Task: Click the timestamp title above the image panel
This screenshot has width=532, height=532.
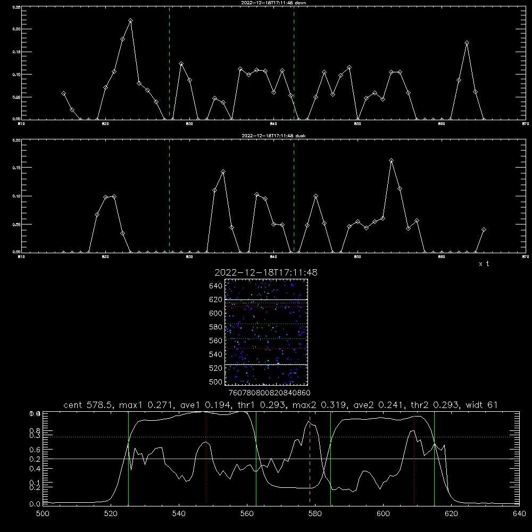Action: (x=266, y=272)
